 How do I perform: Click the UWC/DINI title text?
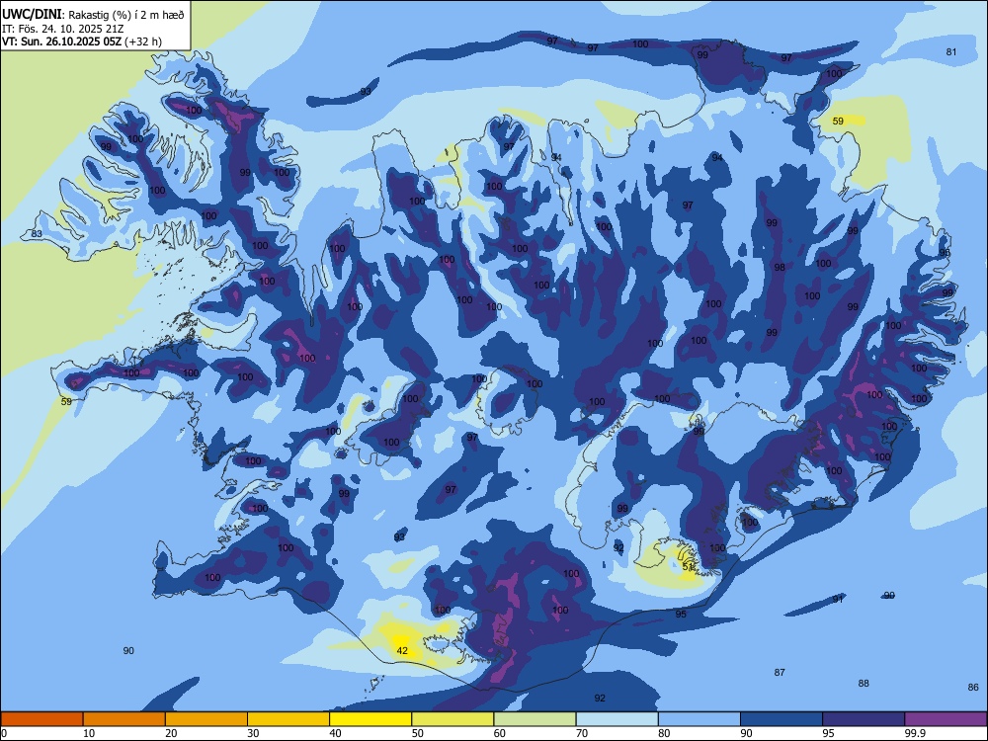coord(33,14)
